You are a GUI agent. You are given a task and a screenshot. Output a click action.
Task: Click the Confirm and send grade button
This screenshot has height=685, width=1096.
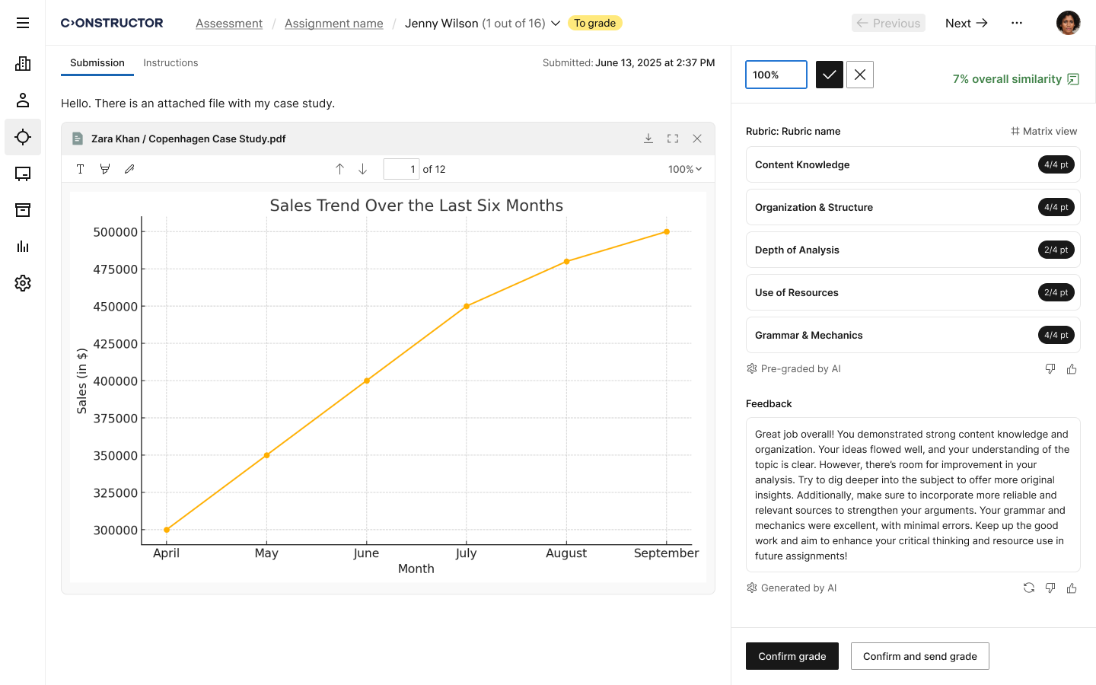919,656
